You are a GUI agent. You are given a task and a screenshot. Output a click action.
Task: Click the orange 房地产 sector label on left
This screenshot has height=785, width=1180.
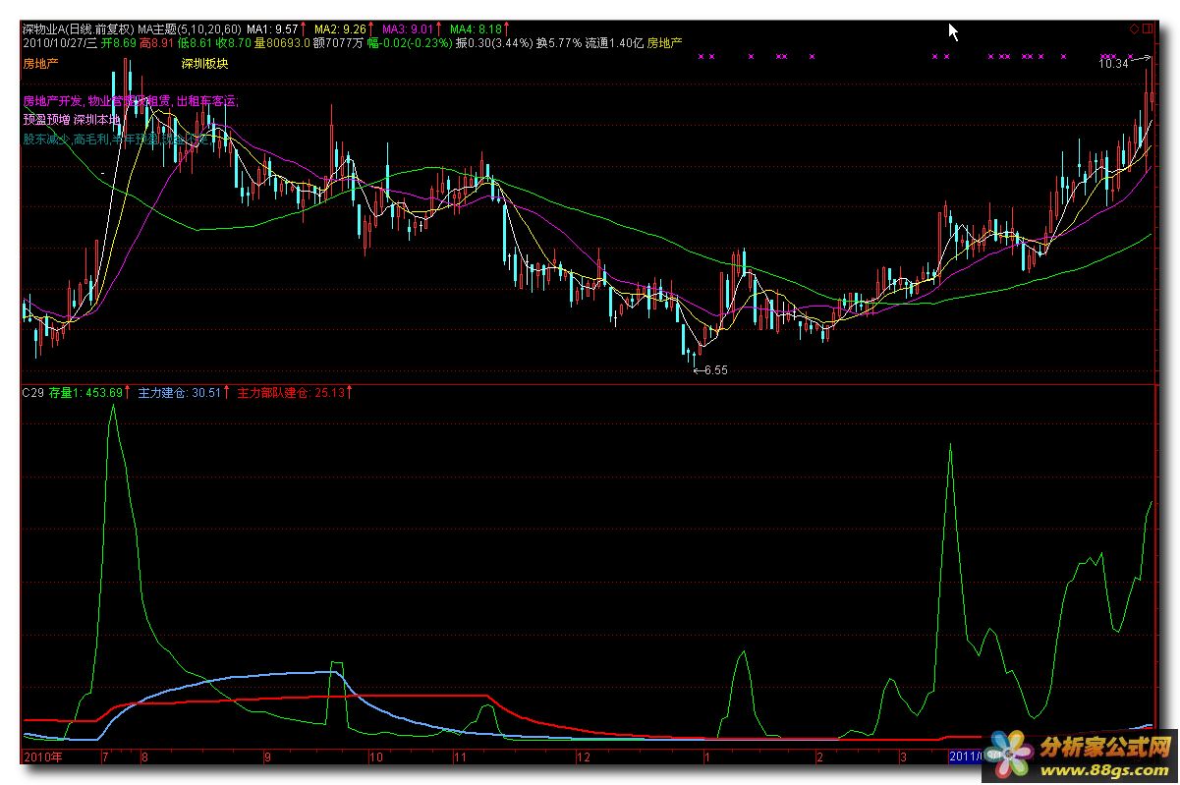40,63
